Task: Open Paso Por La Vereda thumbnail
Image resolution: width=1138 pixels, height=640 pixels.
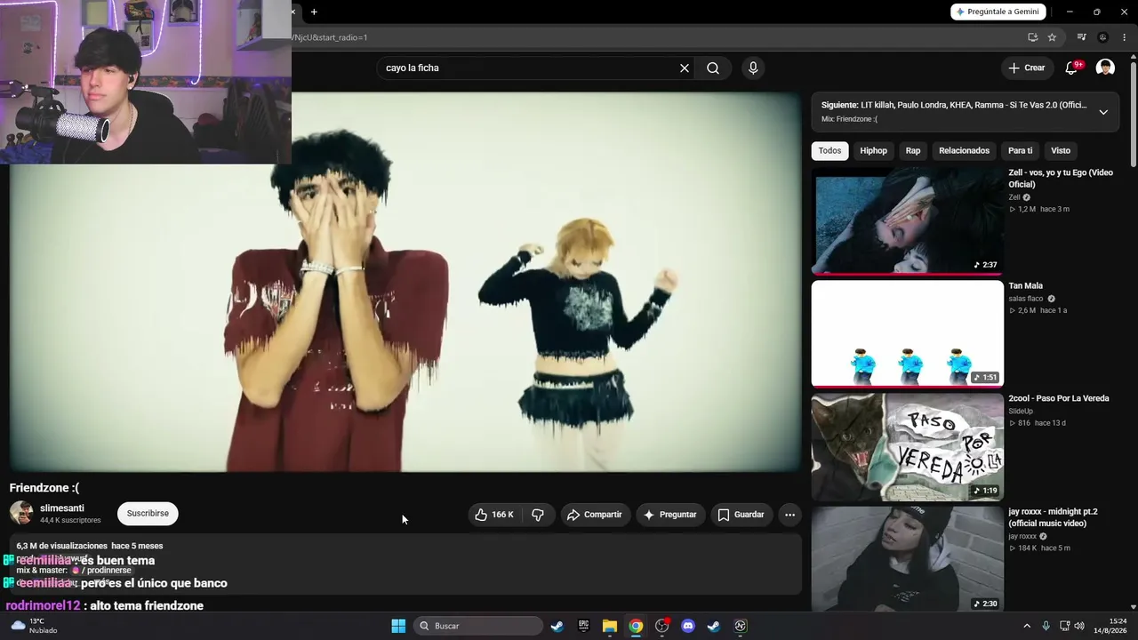Action: tap(908, 447)
